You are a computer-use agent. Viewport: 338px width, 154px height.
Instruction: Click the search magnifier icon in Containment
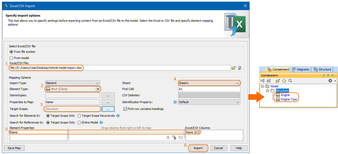point(290,81)
